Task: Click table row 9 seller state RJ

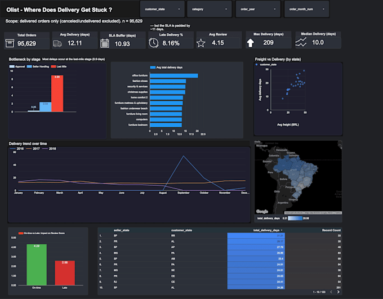Action: [115, 282]
